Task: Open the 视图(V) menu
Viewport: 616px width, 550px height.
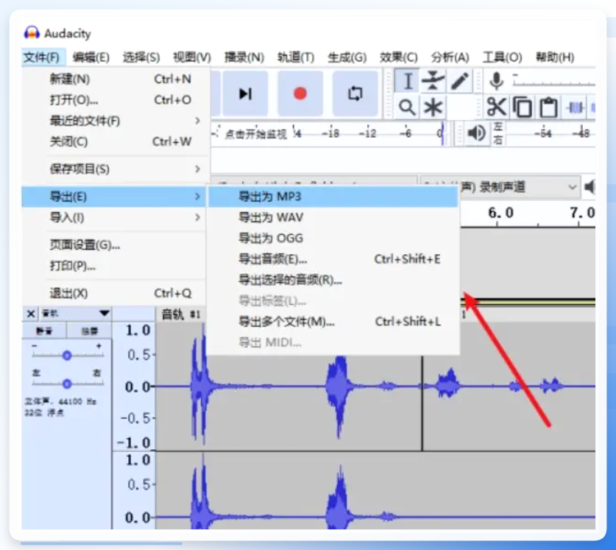Action: (x=191, y=57)
